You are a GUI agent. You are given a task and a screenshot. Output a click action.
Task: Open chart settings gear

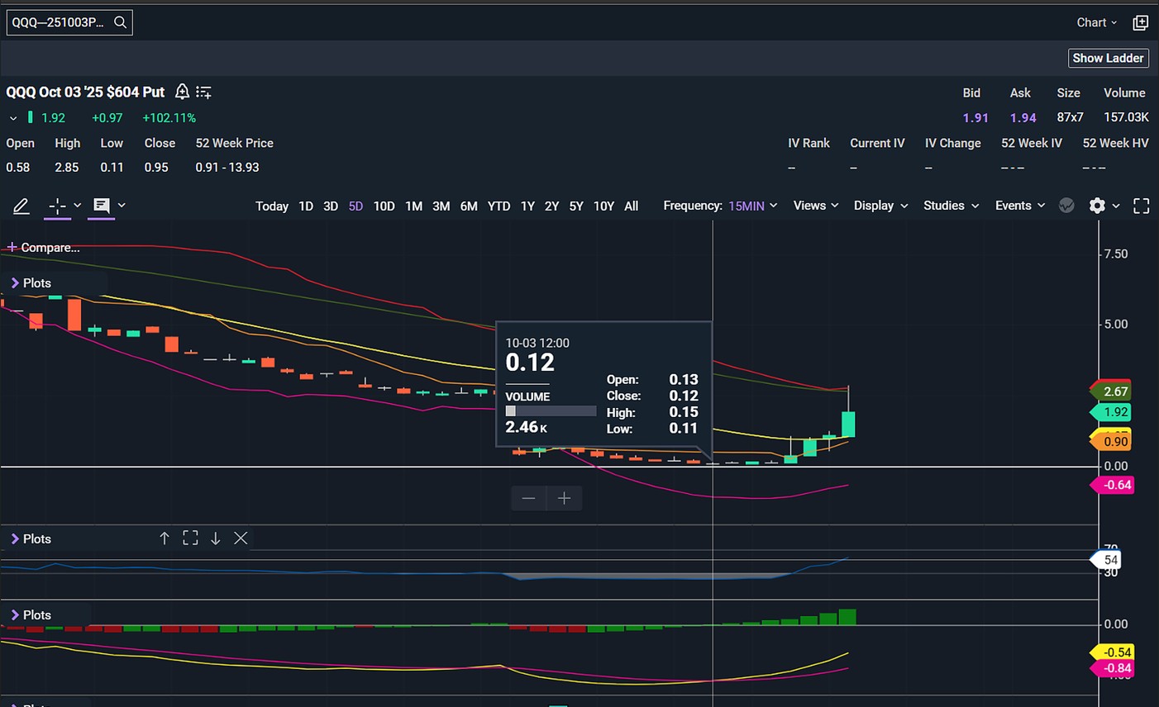1097,206
